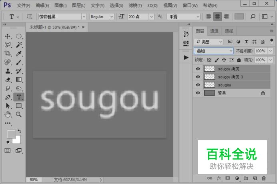Select the Move tool
The width and height of the screenshot is (277, 184).
pyautogui.click(x=8, y=36)
